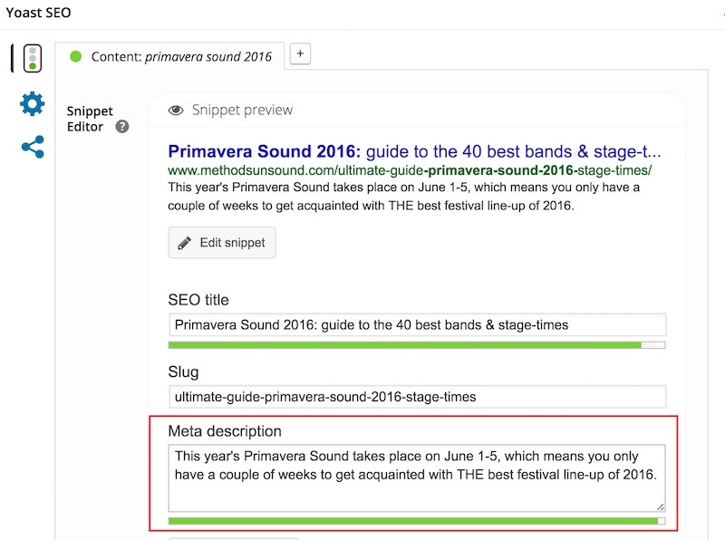Click the eye icon beside Snippet preview
725x540 pixels.
point(176,110)
